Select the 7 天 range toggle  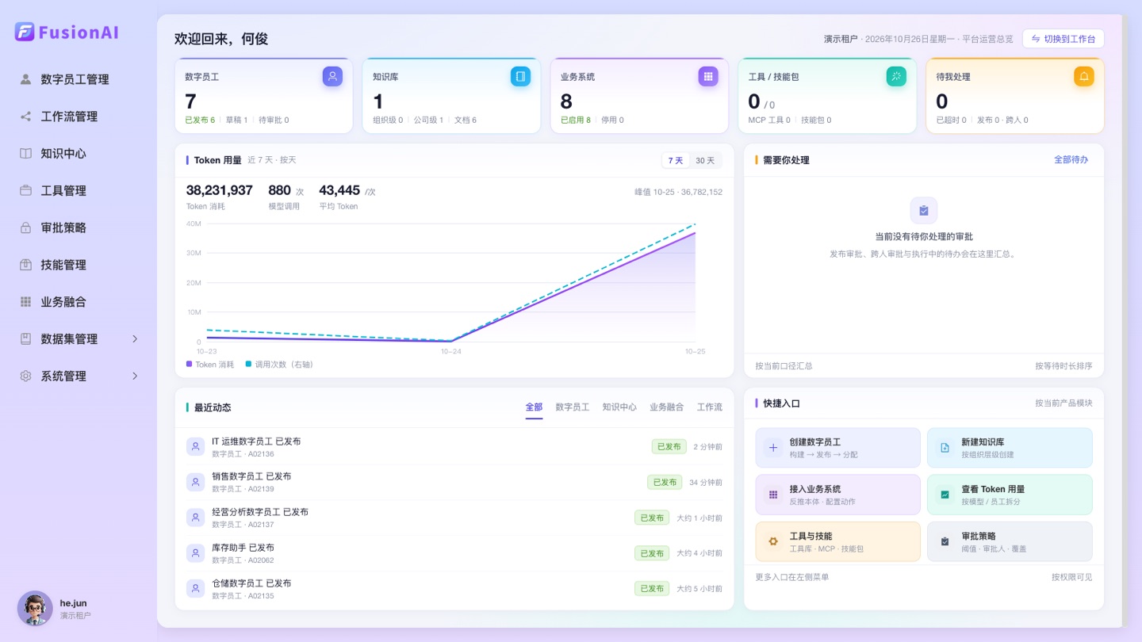676,161
